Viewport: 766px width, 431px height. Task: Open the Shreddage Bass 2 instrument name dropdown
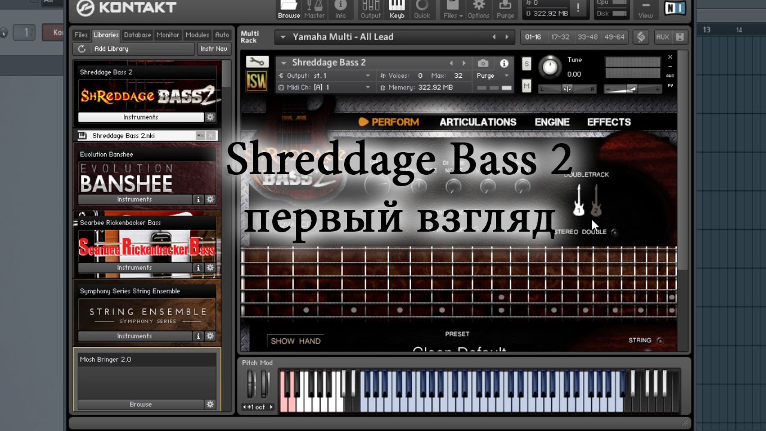click(x=283, y=63)
